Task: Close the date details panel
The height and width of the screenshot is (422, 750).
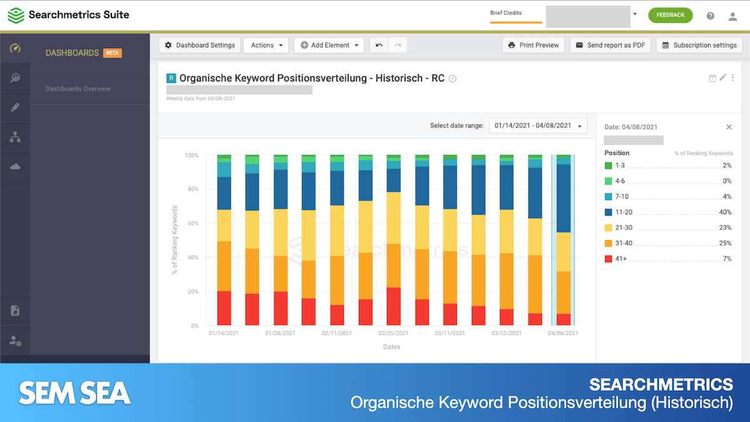Action: click(x=729, y=127)
